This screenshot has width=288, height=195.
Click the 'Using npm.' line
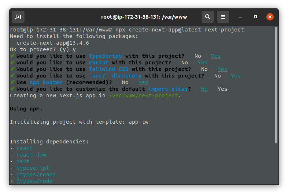click(26, 109)
